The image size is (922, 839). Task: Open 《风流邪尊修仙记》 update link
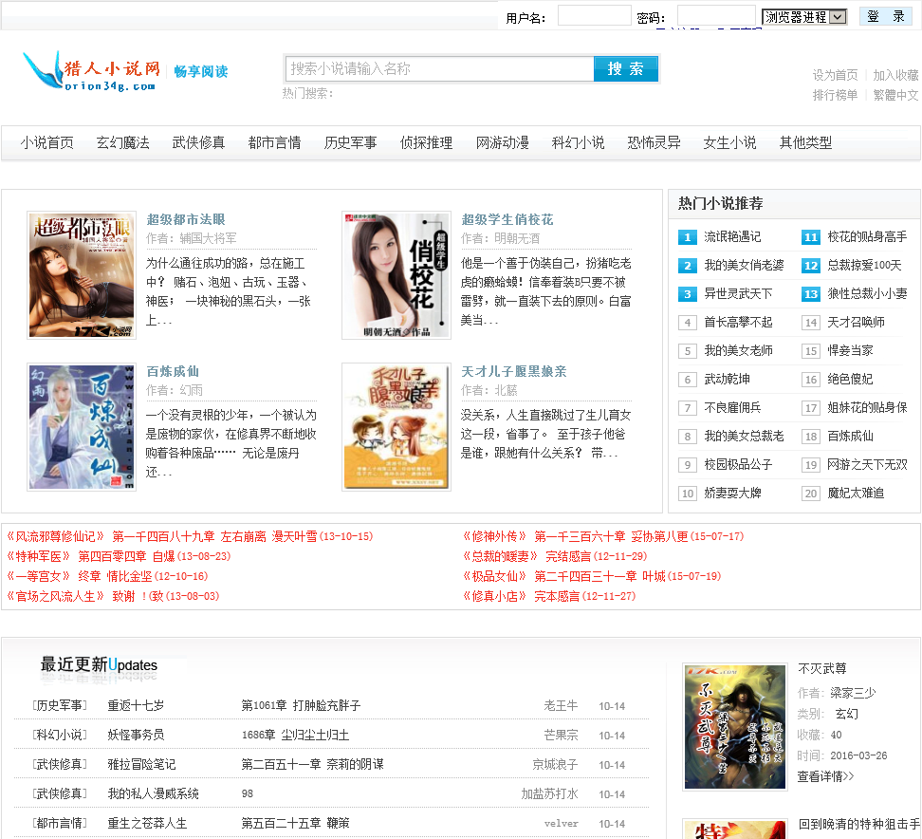click(190, 536)
